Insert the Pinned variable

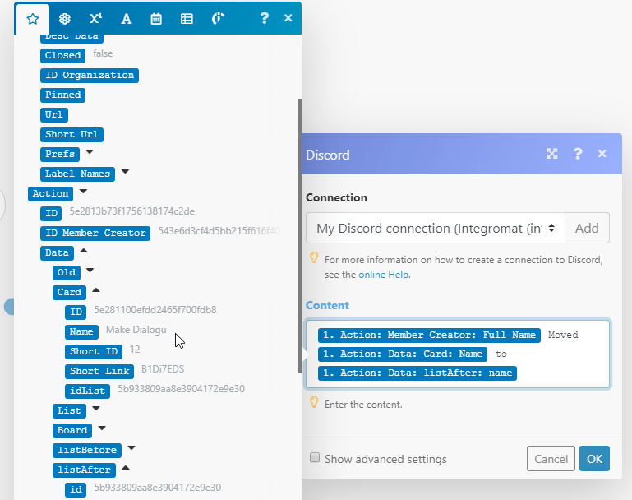click(63, 95)
